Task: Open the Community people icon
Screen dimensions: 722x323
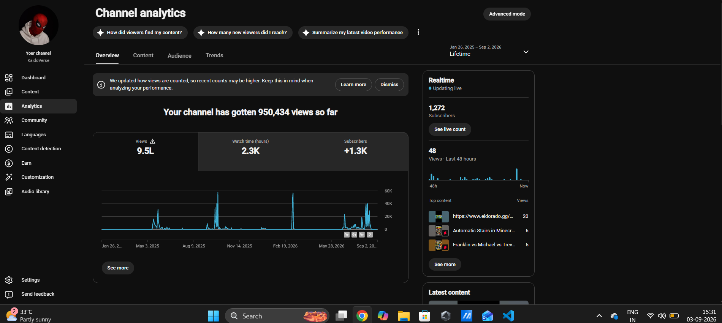Action: [x=9, y=120]
